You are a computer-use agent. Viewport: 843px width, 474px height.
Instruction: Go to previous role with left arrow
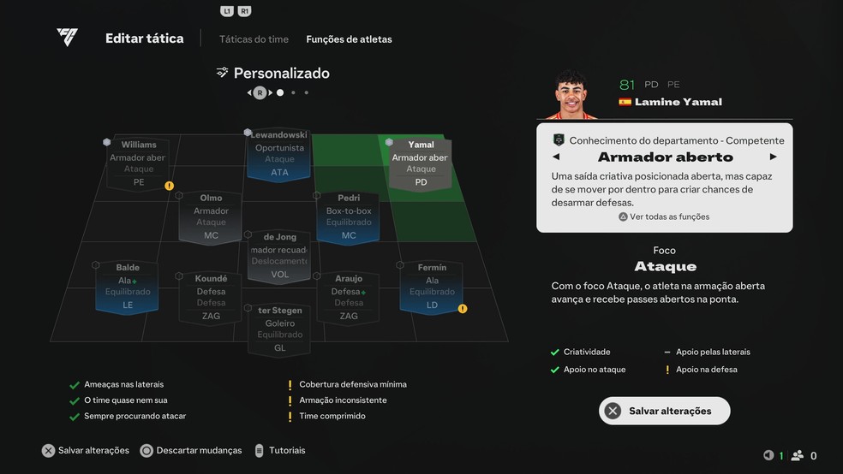pos(557,157)
